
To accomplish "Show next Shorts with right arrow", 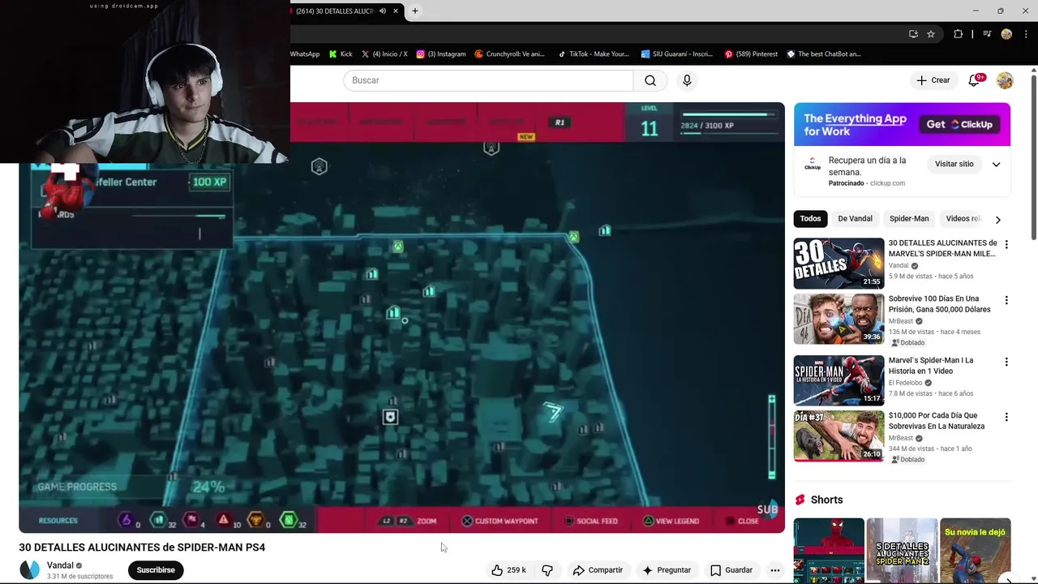I will 1007,578.
